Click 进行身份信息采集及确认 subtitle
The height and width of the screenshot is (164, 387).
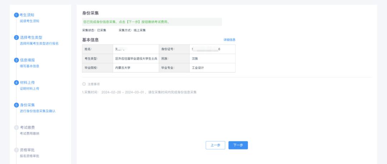pos(38,111)
